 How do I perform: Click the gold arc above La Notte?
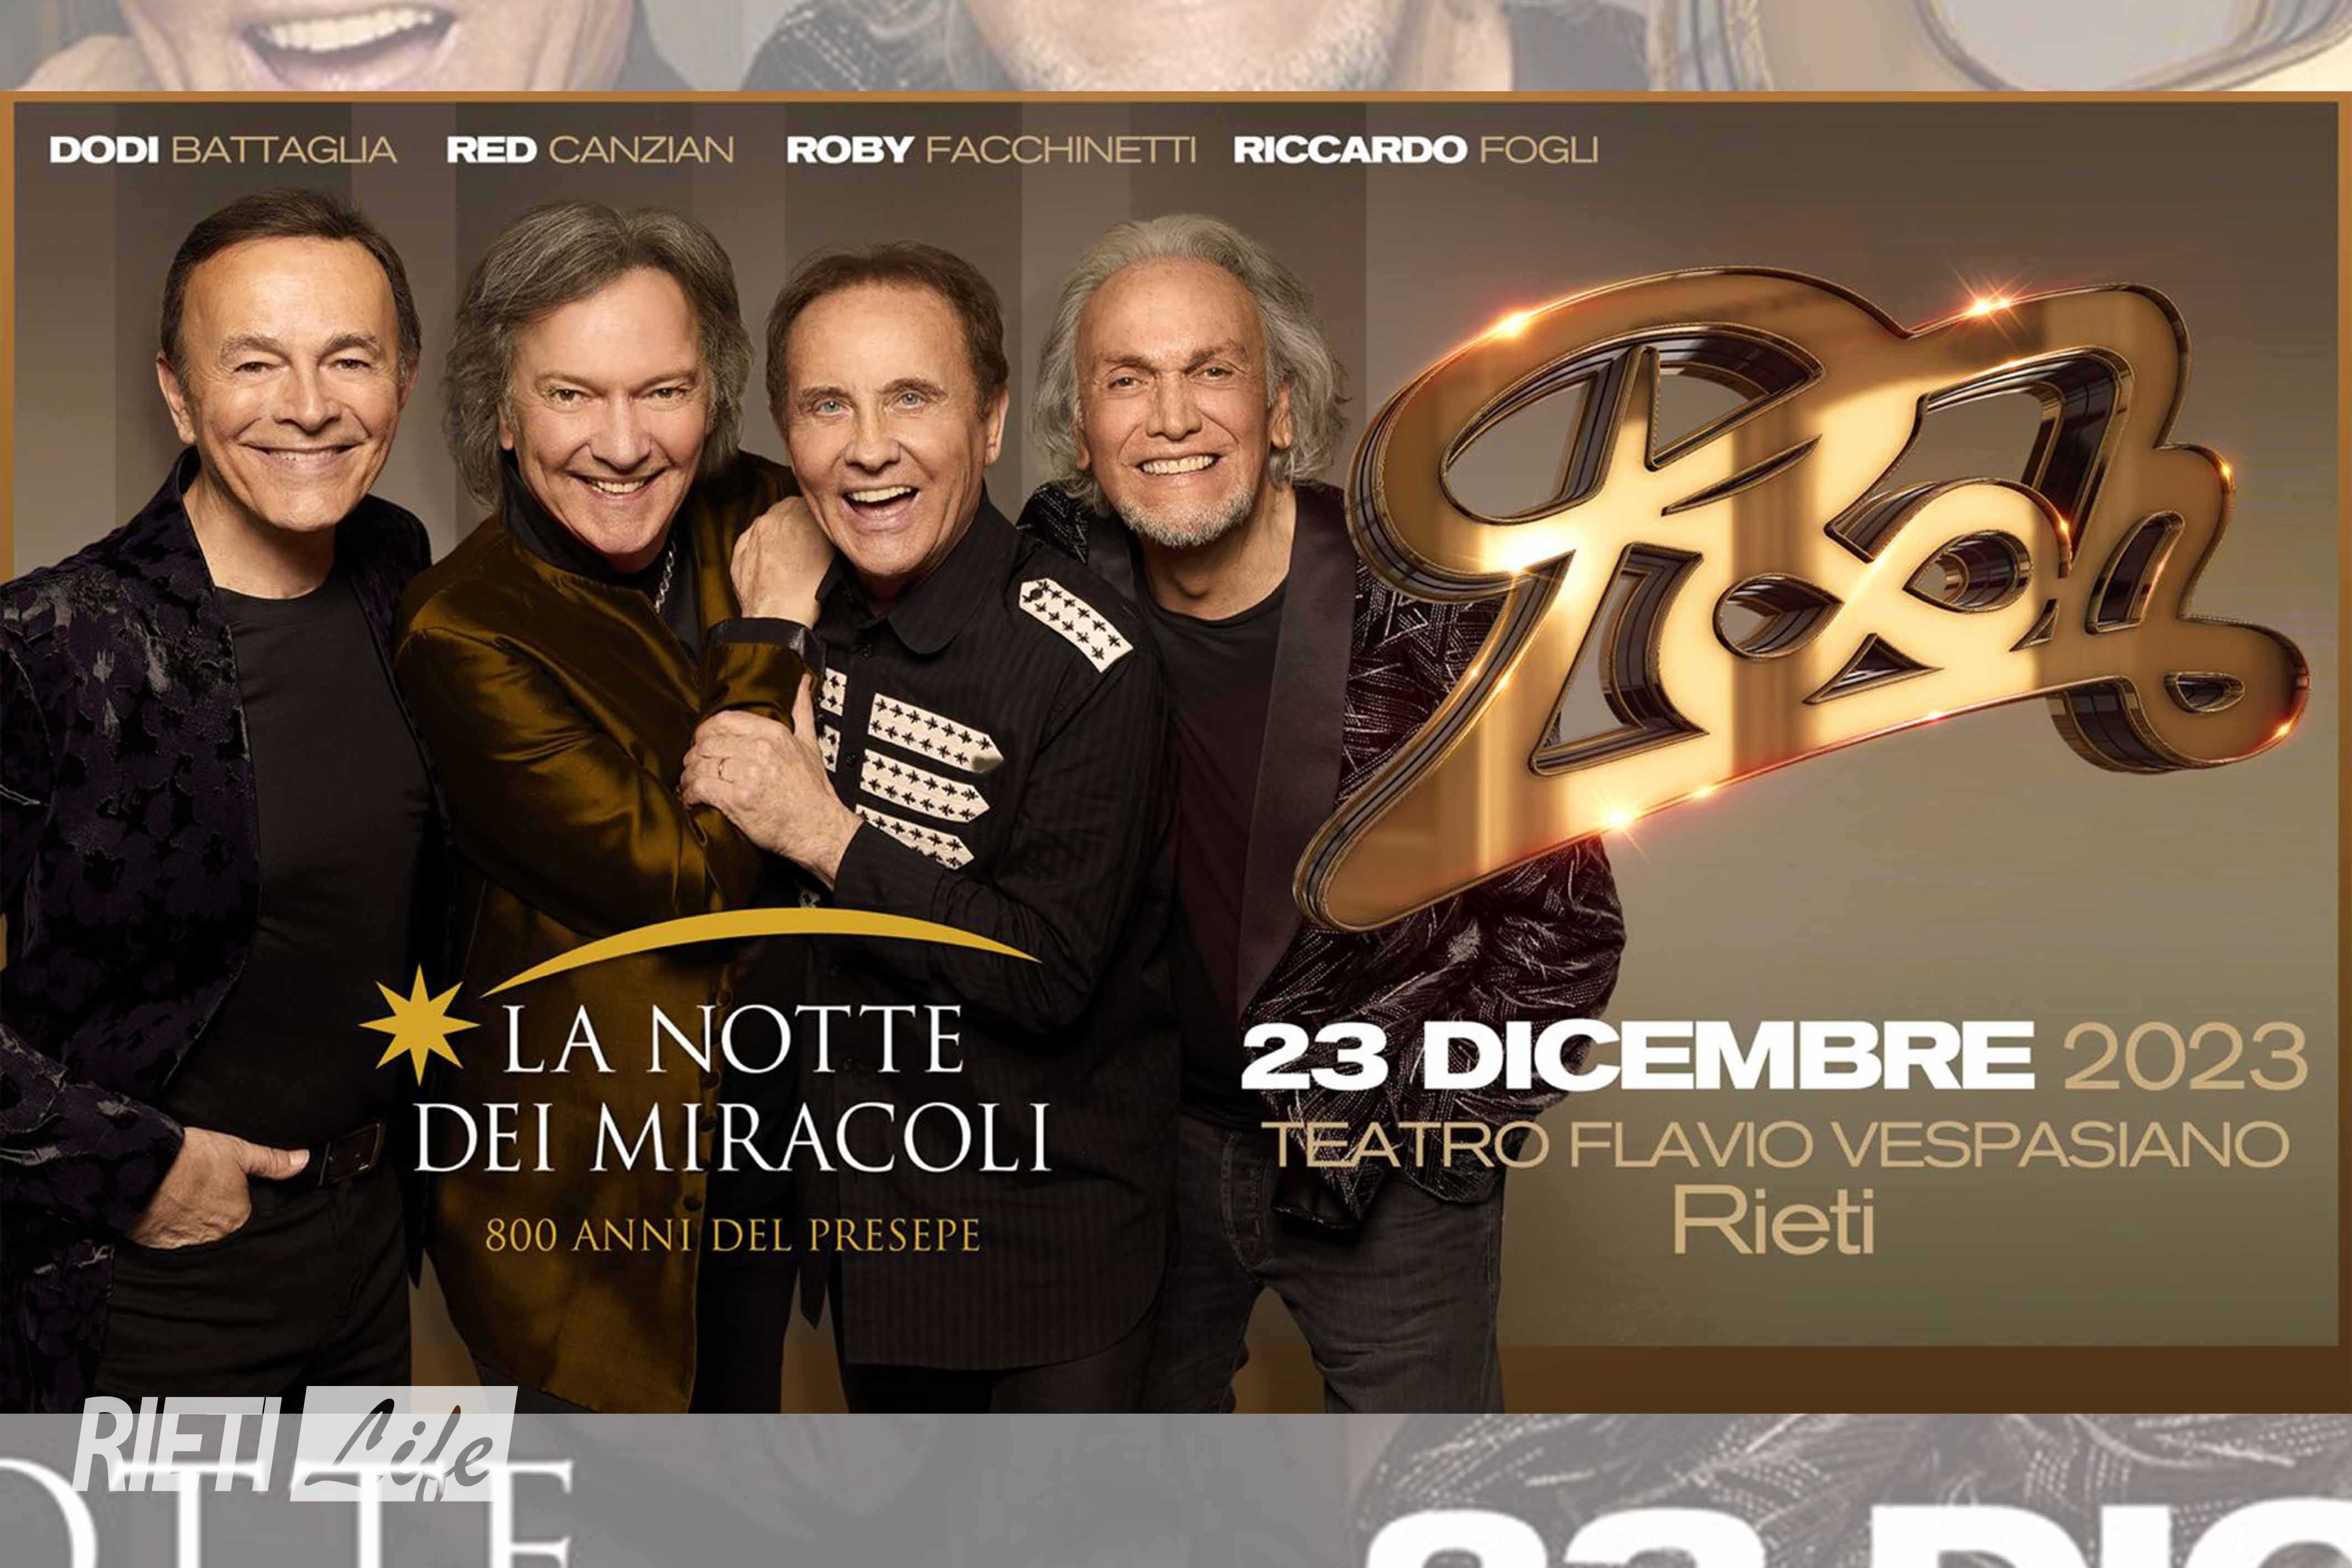point(760,950)
